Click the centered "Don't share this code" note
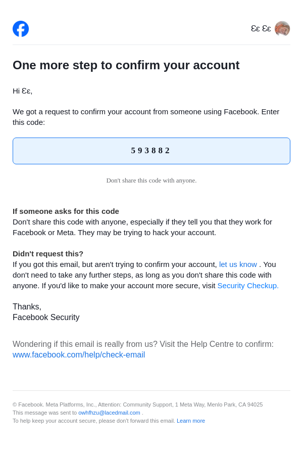 point(151,181)
